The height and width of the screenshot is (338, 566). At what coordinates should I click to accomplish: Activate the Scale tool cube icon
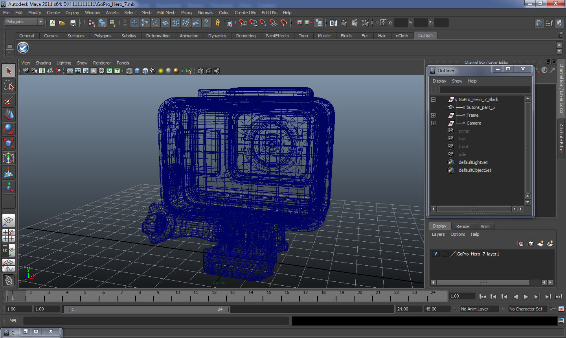click(x=9, y=143)
